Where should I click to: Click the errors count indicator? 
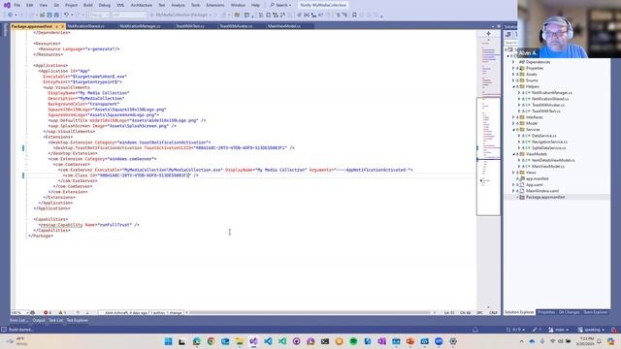click(48, 312)
